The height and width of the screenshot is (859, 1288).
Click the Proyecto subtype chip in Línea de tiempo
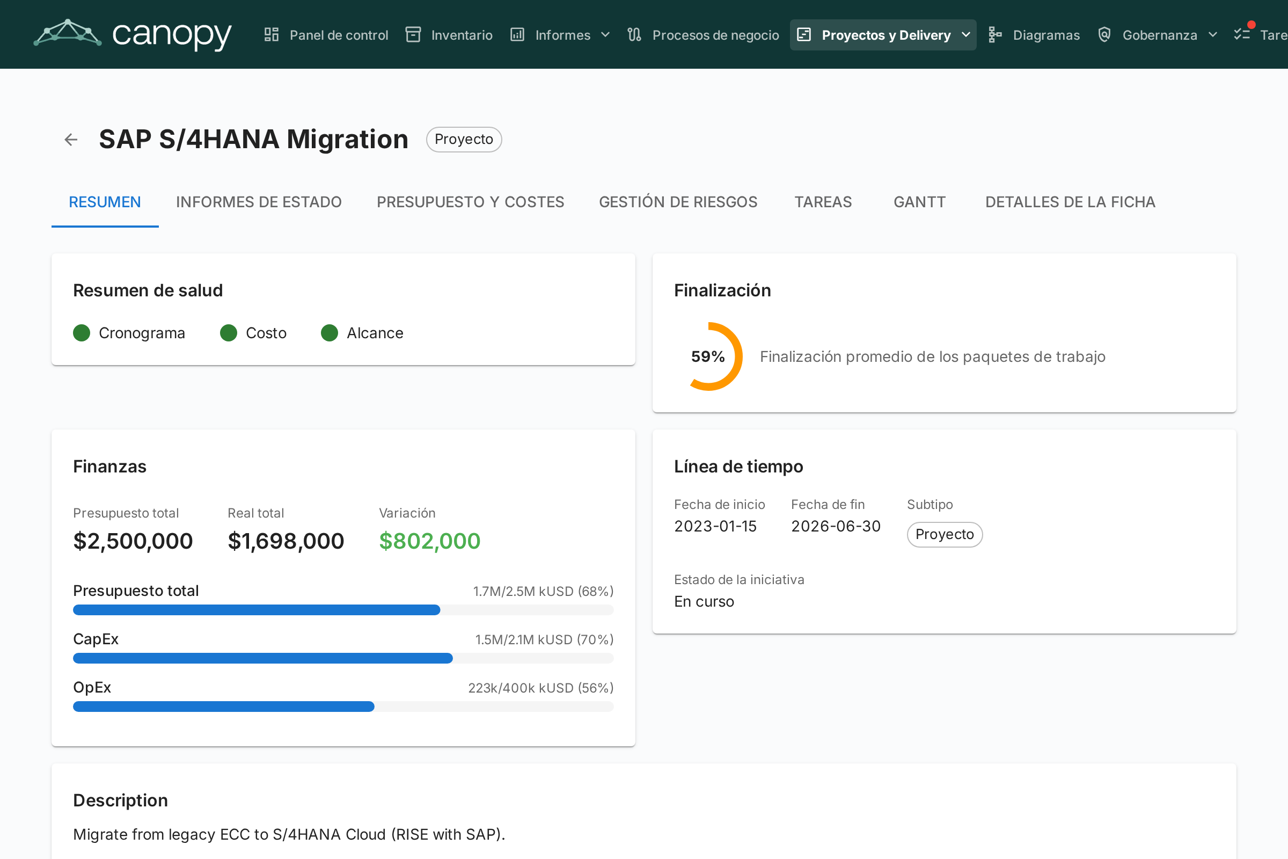point(945,534)
